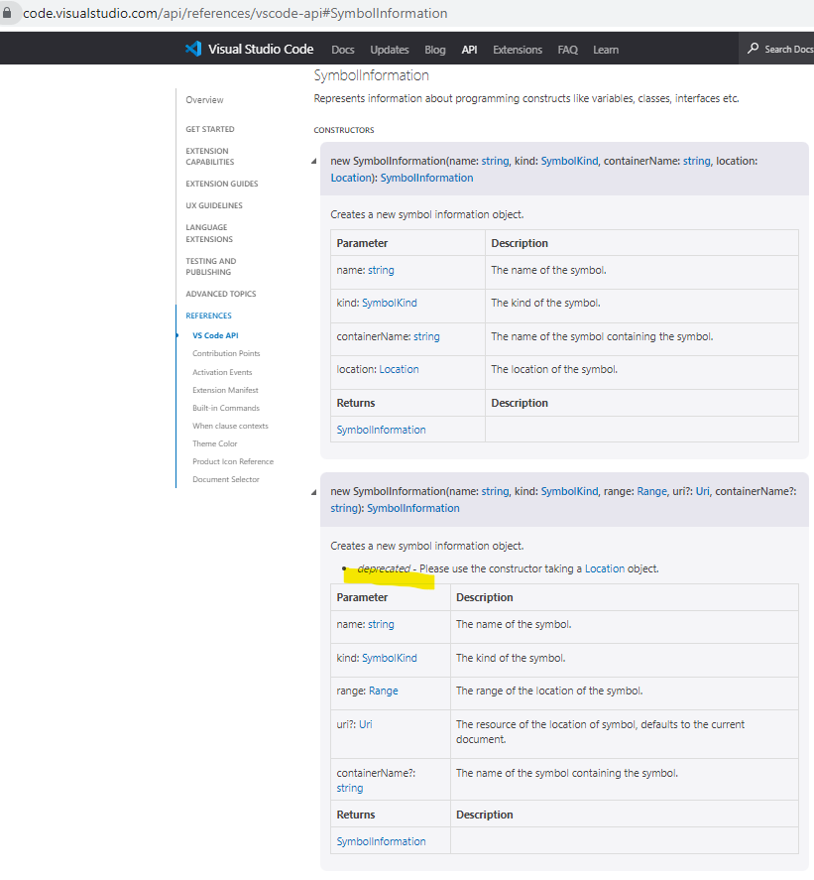This screenshot has height=880, width=814.
Task: Open the Updates page
Action: 389,49
